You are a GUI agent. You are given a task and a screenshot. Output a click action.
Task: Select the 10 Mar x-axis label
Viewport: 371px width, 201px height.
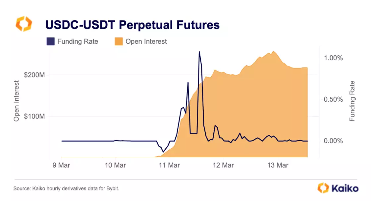click(x=115, y=165)
